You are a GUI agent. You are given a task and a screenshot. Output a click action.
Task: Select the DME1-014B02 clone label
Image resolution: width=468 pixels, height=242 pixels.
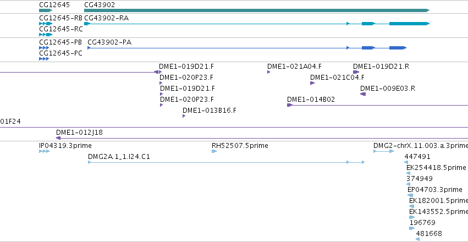pos(311,100)
